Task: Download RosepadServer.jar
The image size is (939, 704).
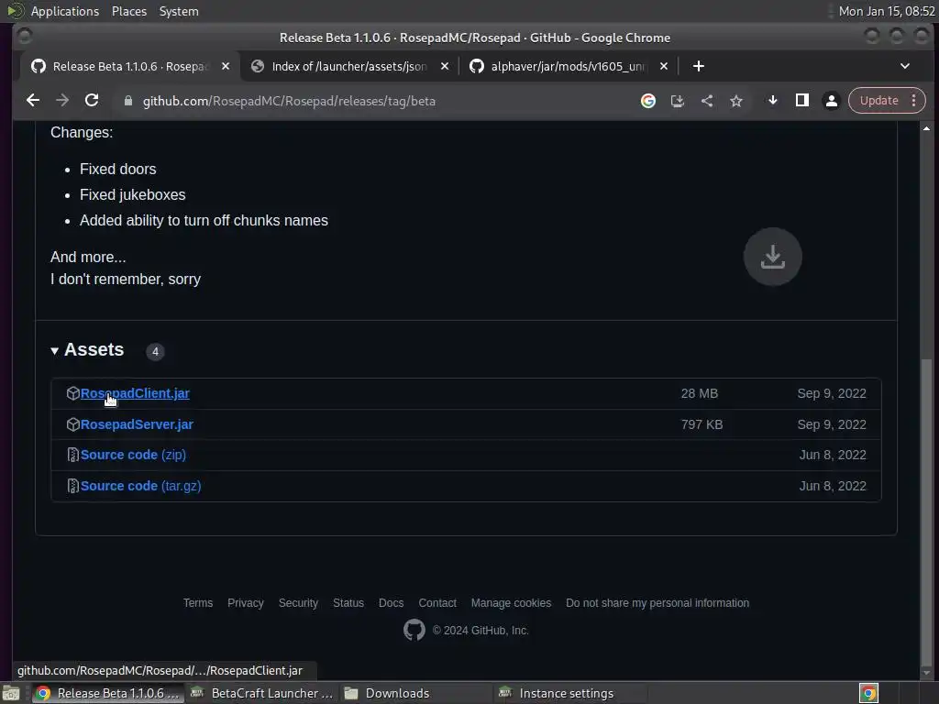Action: pyautogui.click(x=137, y=424)
